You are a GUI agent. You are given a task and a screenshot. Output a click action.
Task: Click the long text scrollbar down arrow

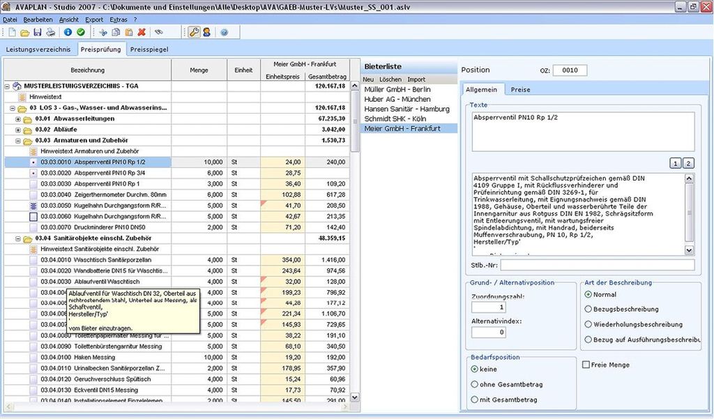click(689, 250)
